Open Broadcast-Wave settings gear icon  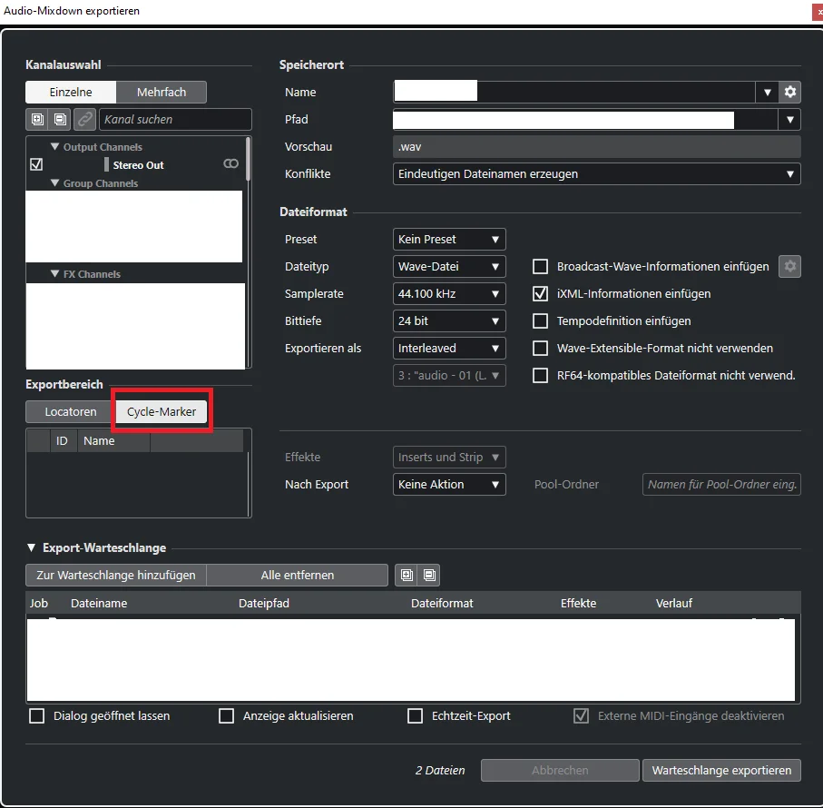click(789, 267)
